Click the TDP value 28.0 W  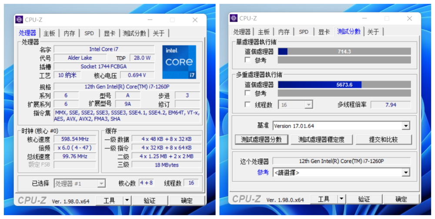(142, 58)
